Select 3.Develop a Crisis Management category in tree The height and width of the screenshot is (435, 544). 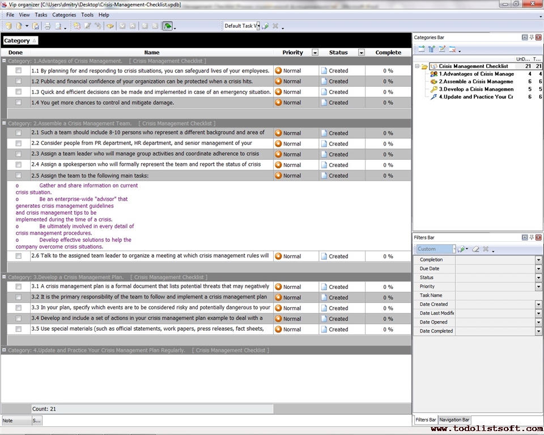476,89
